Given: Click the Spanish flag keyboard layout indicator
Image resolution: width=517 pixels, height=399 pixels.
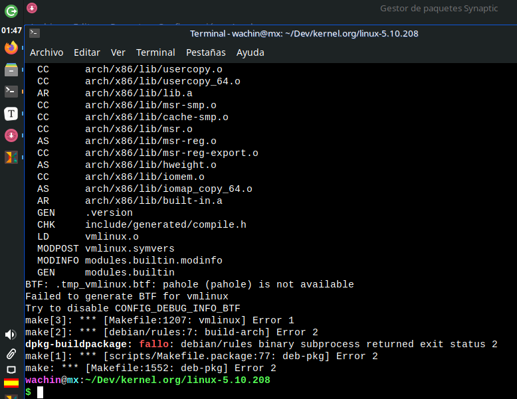Looking at the screenshot, I should (x=11, y=383).
